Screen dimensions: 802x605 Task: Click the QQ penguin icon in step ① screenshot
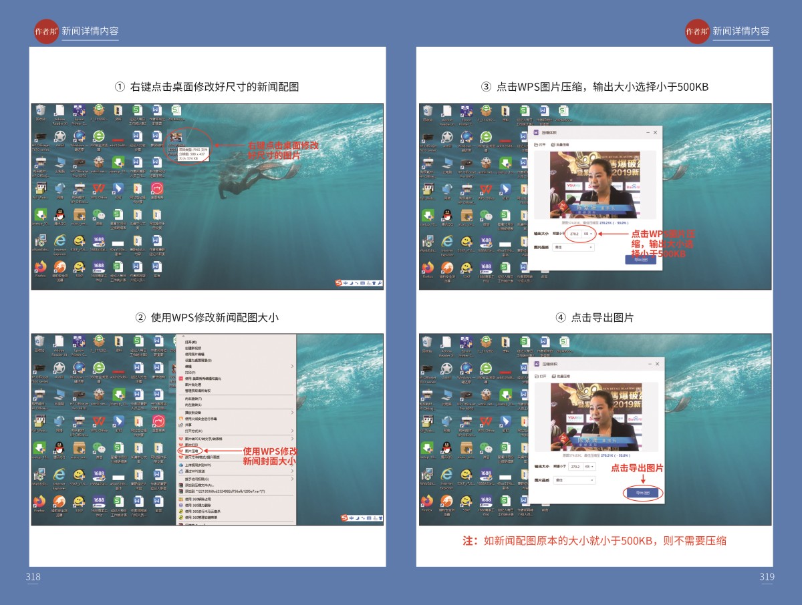pyautogui.click(x=59, y=215)
